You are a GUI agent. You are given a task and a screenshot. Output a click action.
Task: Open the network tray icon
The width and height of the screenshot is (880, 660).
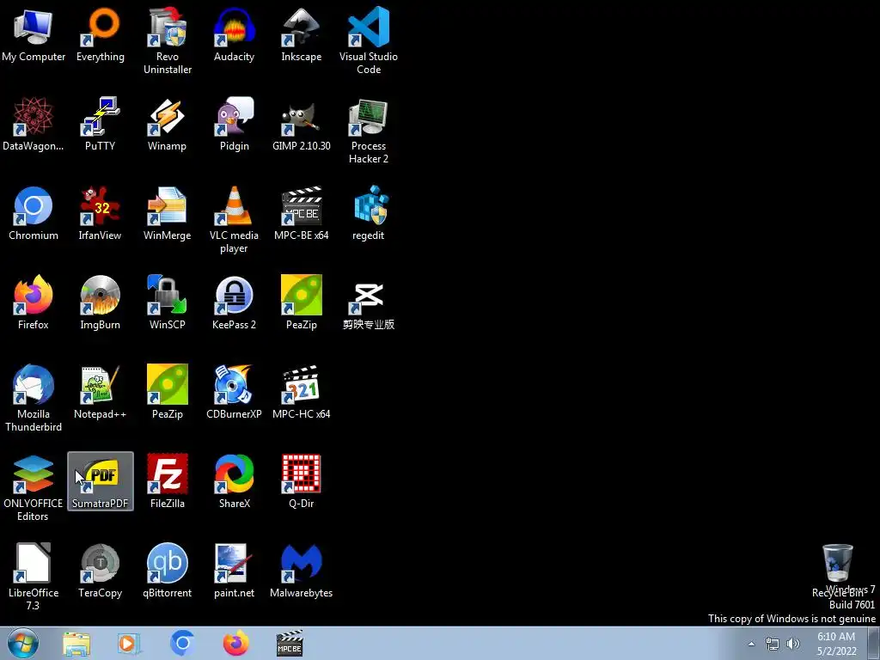(x=773, y=644)
